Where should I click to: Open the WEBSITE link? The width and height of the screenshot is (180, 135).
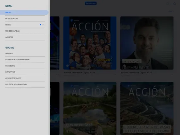[25, 53]
